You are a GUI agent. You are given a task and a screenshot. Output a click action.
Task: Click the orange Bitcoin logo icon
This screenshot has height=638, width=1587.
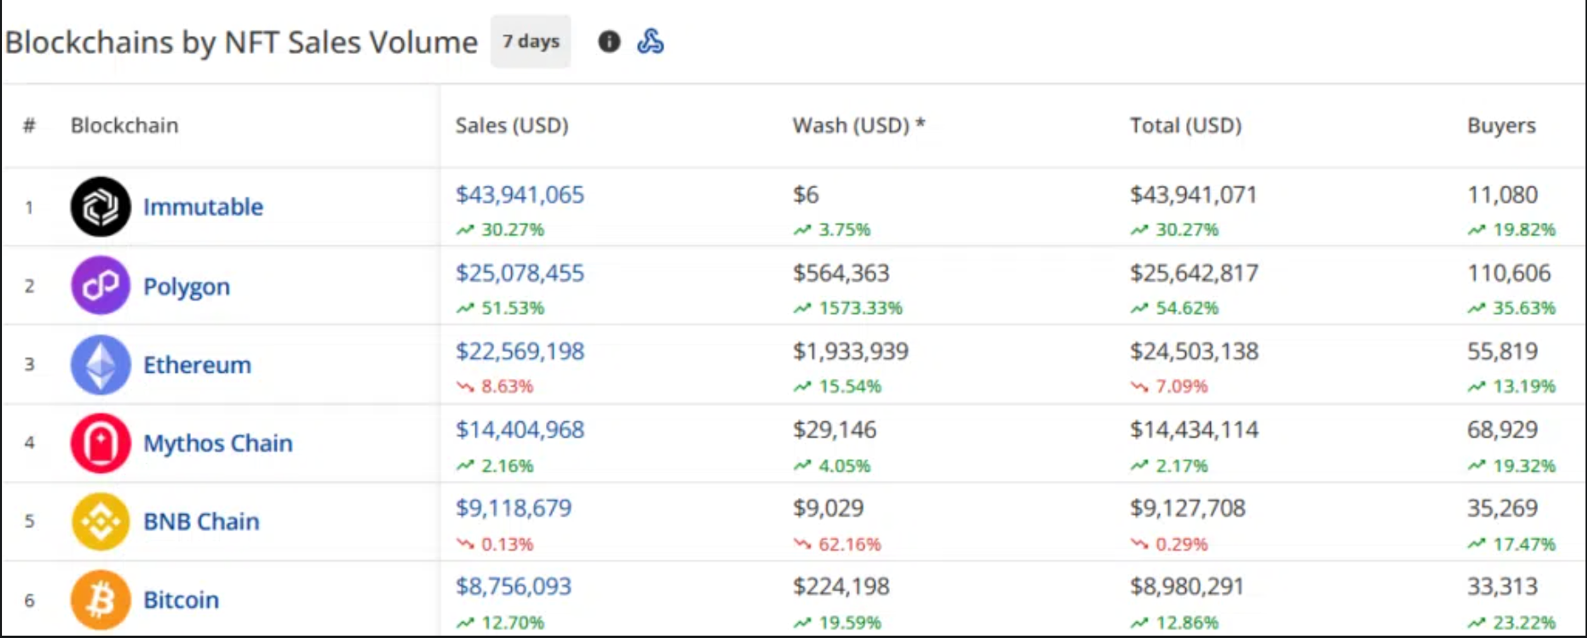(x=100, y=600)
